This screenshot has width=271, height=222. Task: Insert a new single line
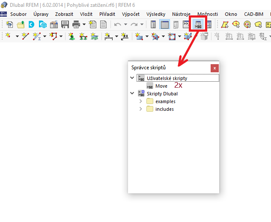[x=25, y=36]
